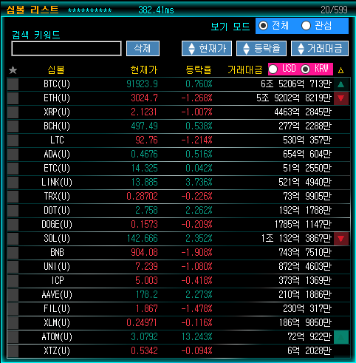Focus the 검색 키워드 search field
Screen dimensions: 356x363
(x=66, y=48)
